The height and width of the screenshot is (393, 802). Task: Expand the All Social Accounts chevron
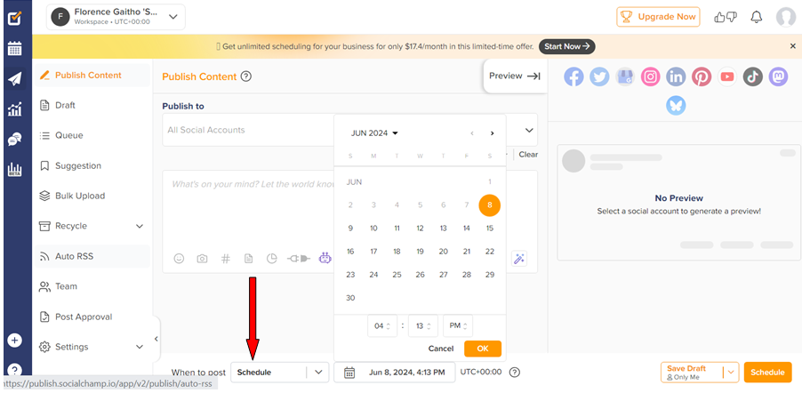point(529,131)
